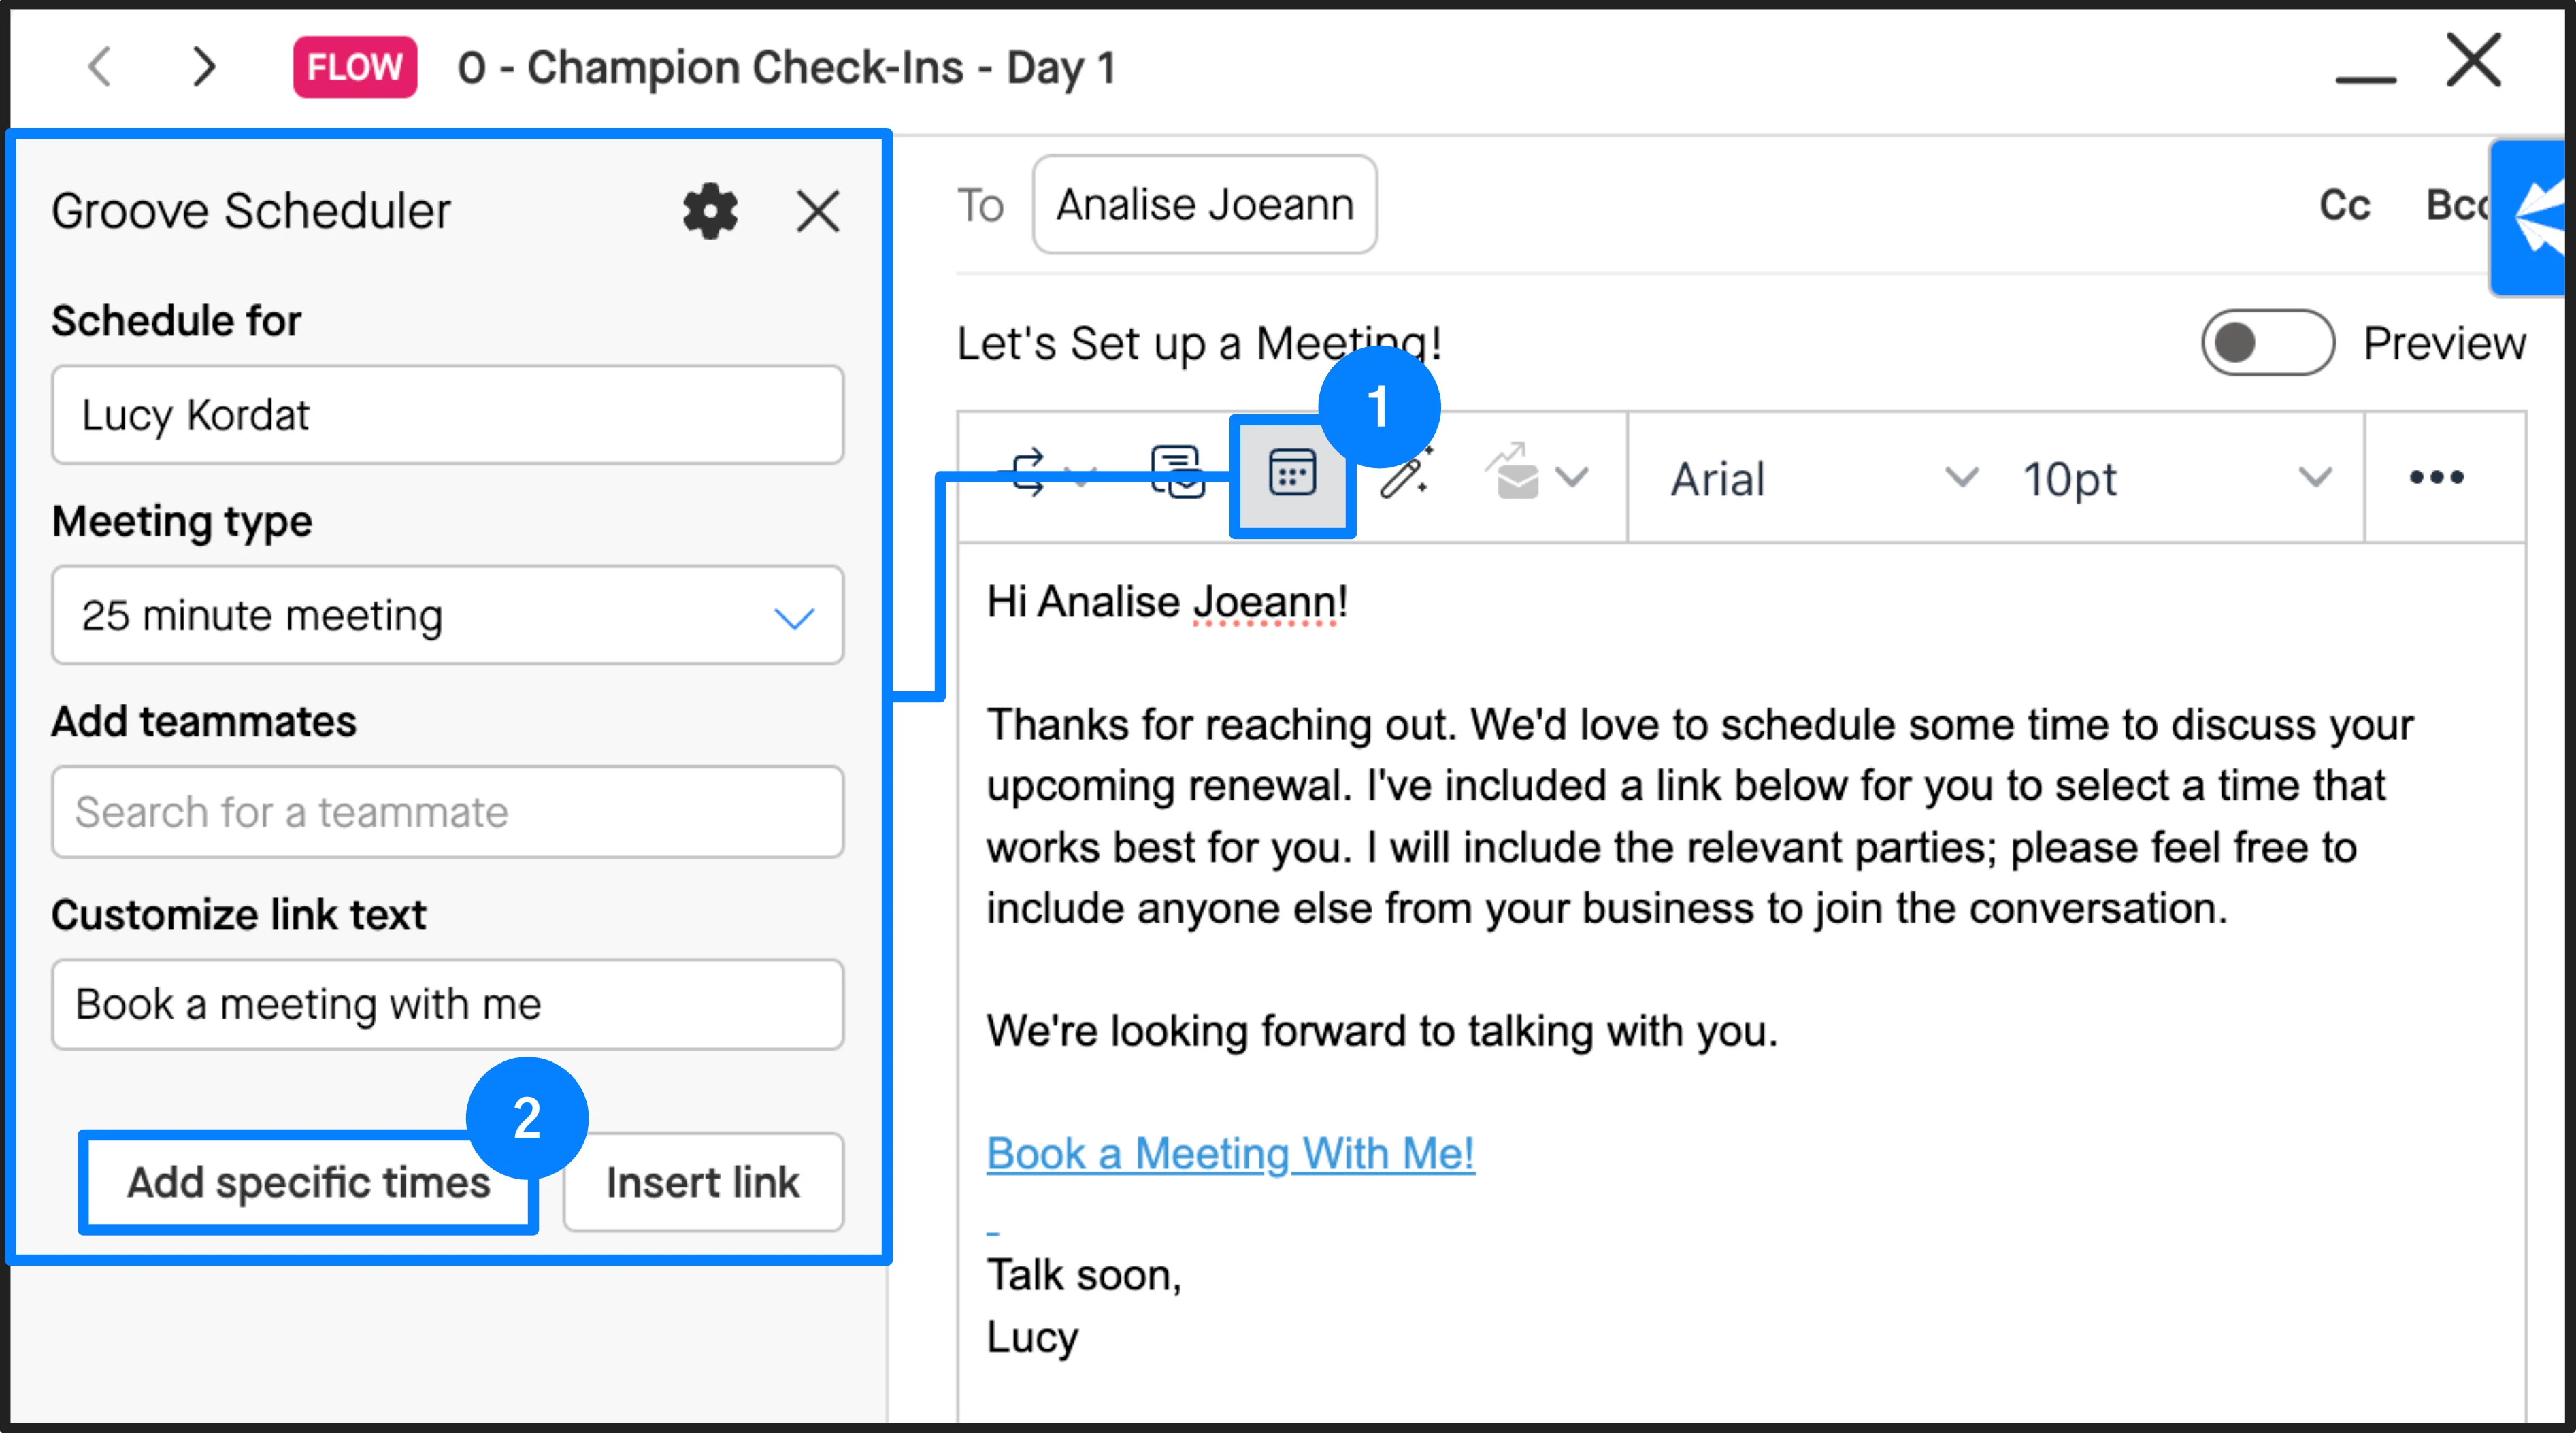The image size is (2576, 1433).
Task: Click the merge fields arrows icon
Action: coord(1030,473)
